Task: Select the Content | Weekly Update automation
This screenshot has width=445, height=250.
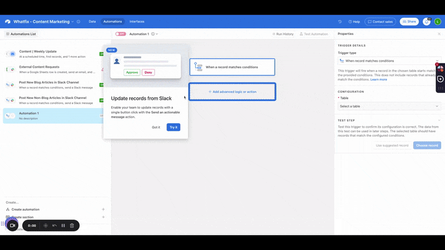Action: tap(53, 54)
